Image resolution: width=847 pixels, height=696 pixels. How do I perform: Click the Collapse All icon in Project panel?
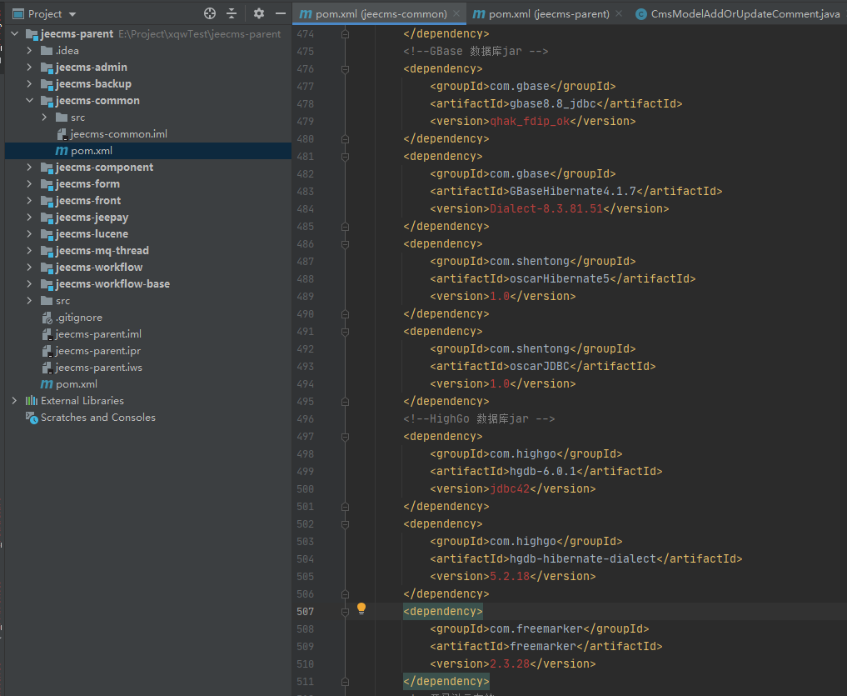(x=232, y=14)
